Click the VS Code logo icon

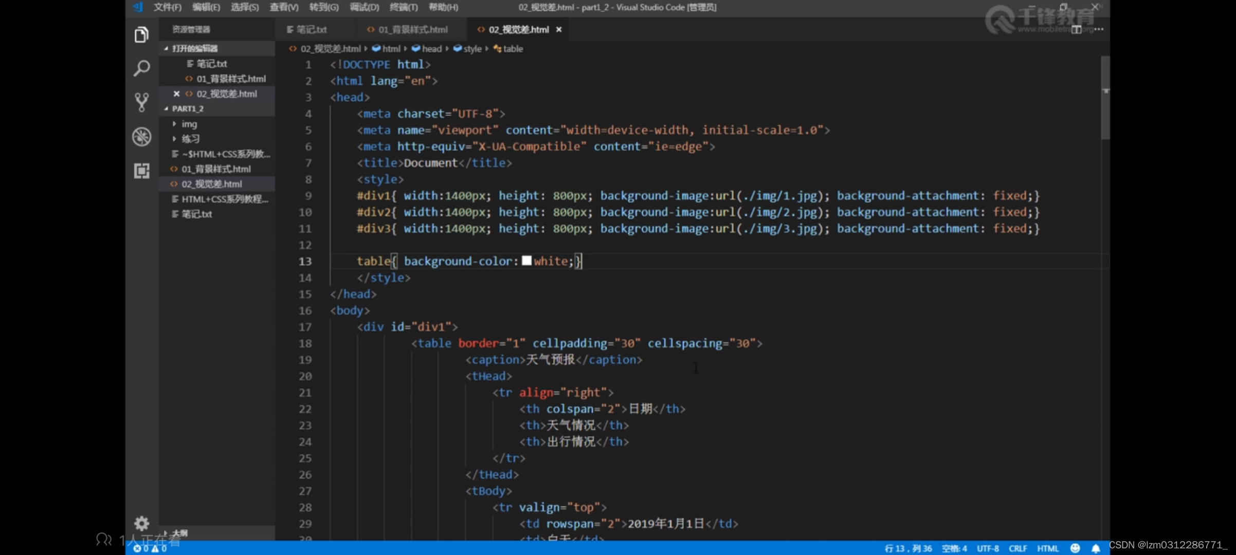138,7
